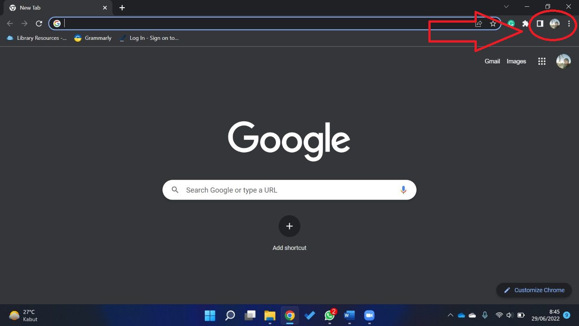The image size is (579, 326).
Task: Open Google account avatar on page
Action: pos(563,61)
